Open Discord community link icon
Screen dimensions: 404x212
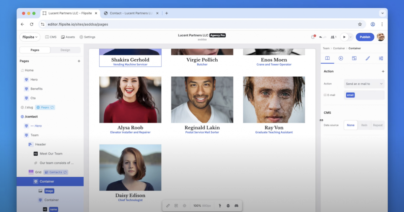[236, 206]
